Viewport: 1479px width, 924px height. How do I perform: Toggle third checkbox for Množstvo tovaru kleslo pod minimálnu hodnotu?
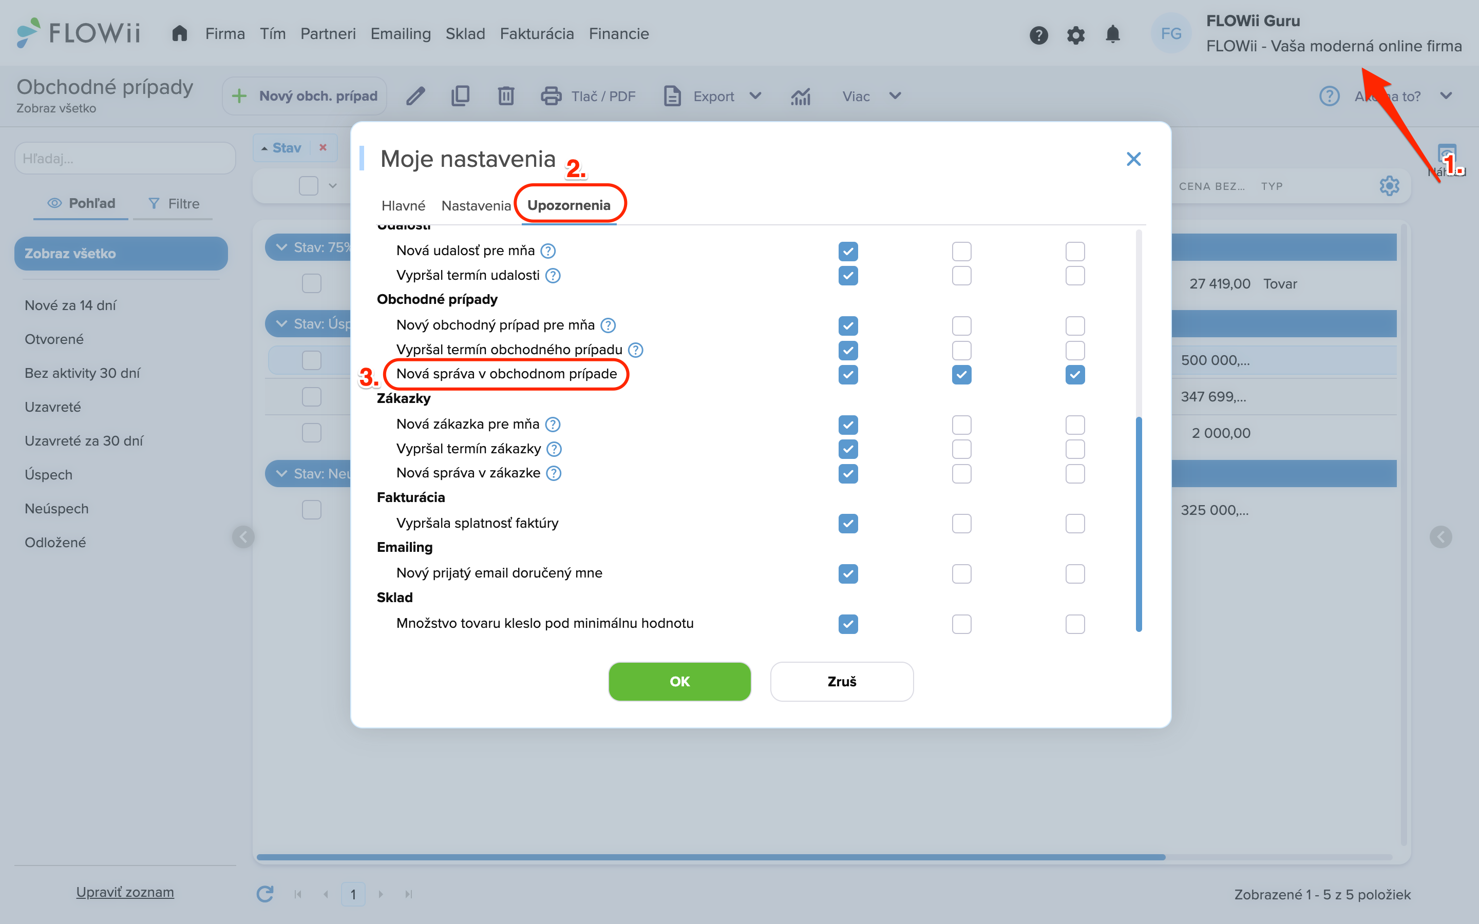[1075, 624]
